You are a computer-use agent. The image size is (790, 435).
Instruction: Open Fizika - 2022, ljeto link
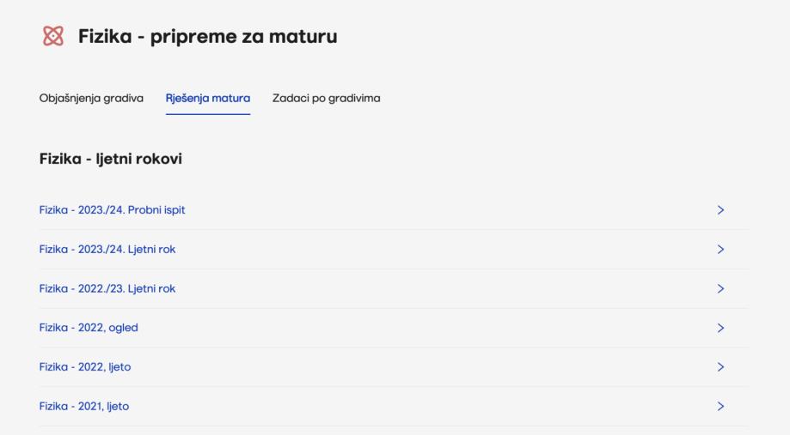85,367
